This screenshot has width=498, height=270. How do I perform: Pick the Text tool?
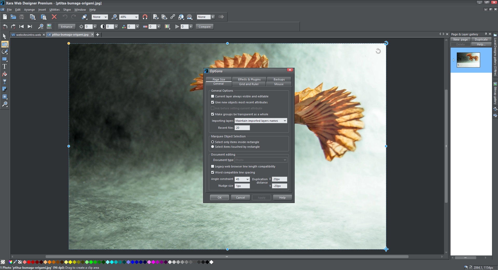tap(5, 67)
